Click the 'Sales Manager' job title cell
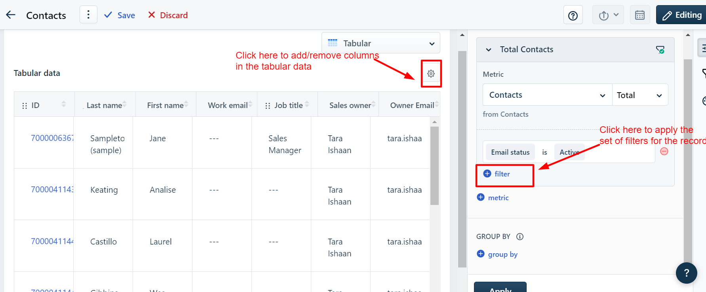The width and height of the screenshot is (706, 292). point(285,144)
